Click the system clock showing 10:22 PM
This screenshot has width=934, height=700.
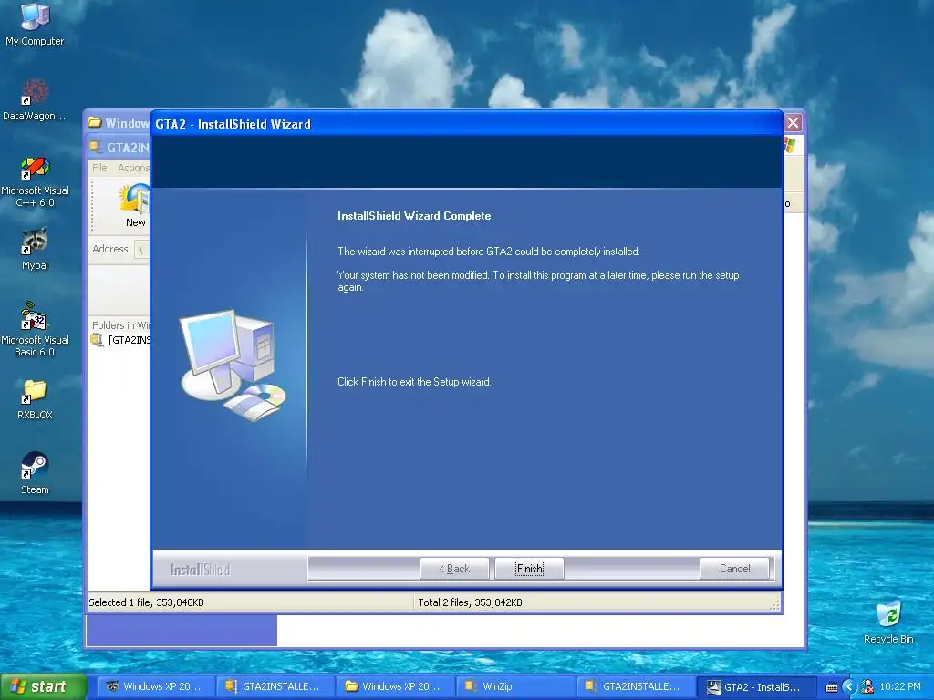pos(900,686)
